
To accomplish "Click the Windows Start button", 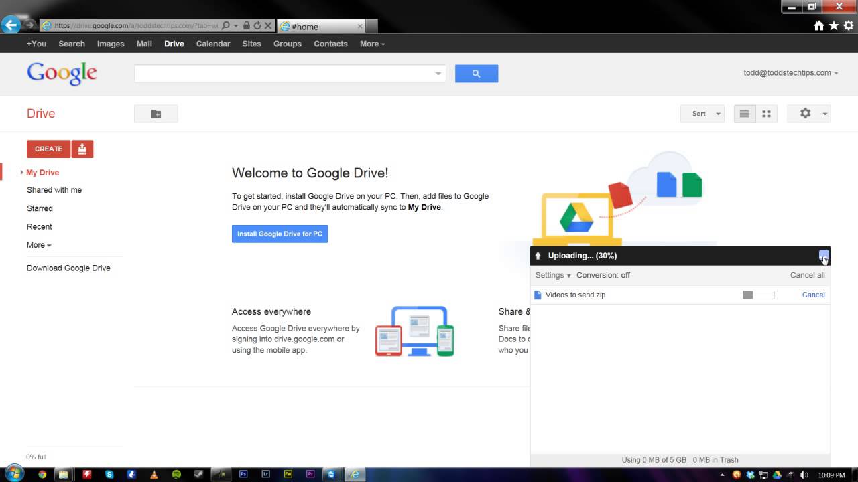I will coord(14,473).
